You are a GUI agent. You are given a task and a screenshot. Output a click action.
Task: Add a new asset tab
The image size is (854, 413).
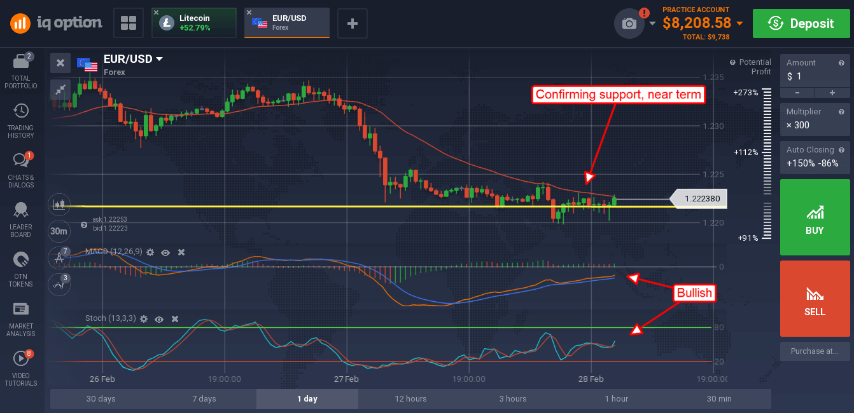(x=352, y=24)
